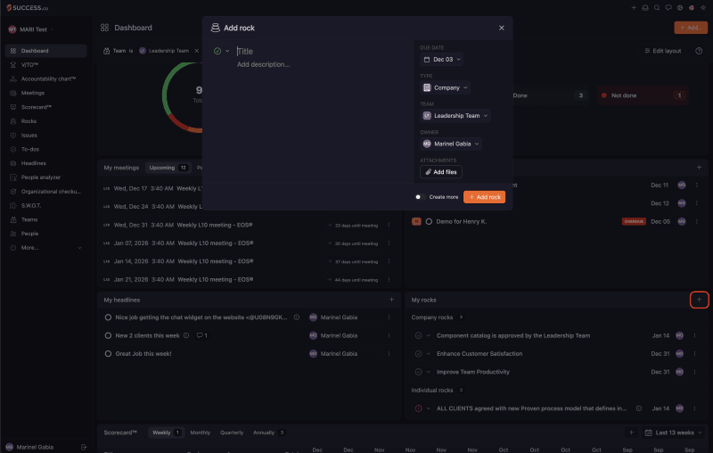Toggle the Create more switch

coord(420,197)
